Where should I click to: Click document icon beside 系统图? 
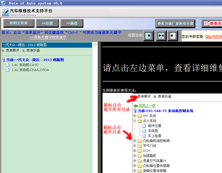click(x=144, y=131)
